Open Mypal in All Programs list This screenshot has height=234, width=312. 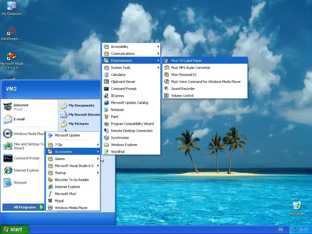pos(73,201)
